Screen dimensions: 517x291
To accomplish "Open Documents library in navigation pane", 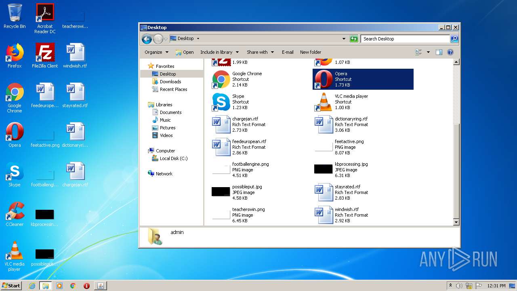I will pos(167,112).
